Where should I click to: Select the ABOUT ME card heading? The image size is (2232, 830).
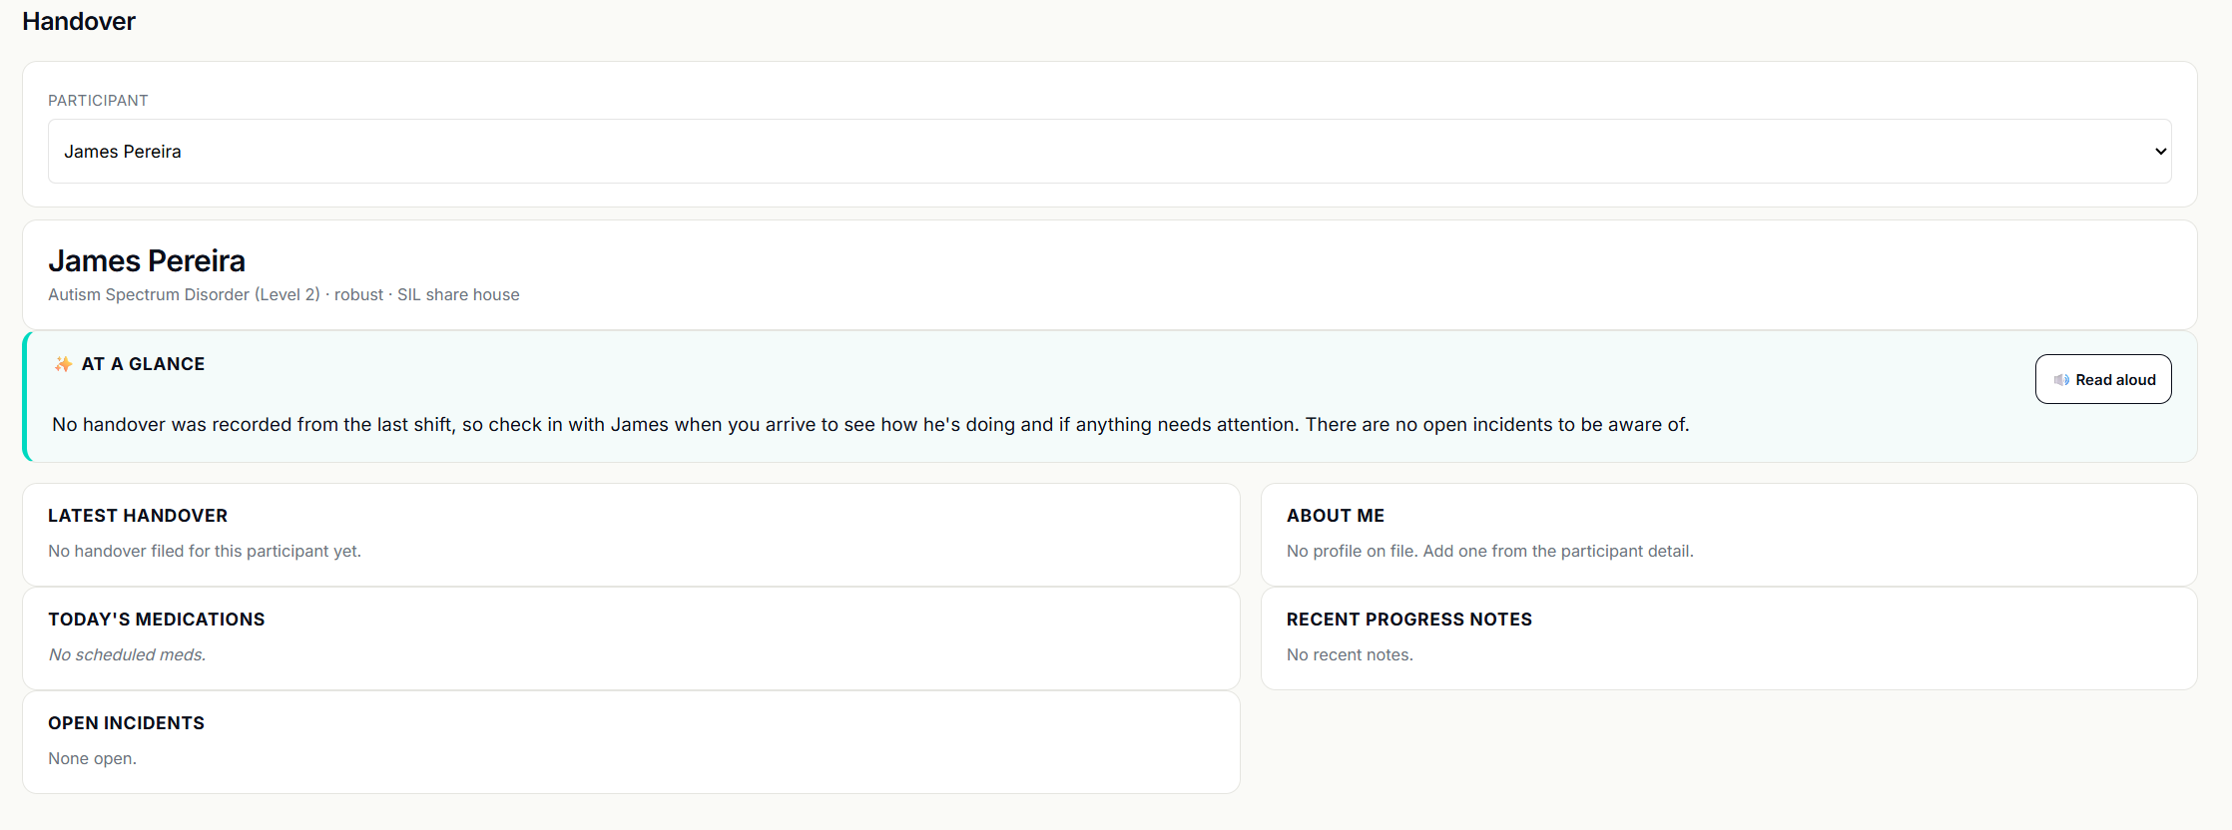(1335, 516)
